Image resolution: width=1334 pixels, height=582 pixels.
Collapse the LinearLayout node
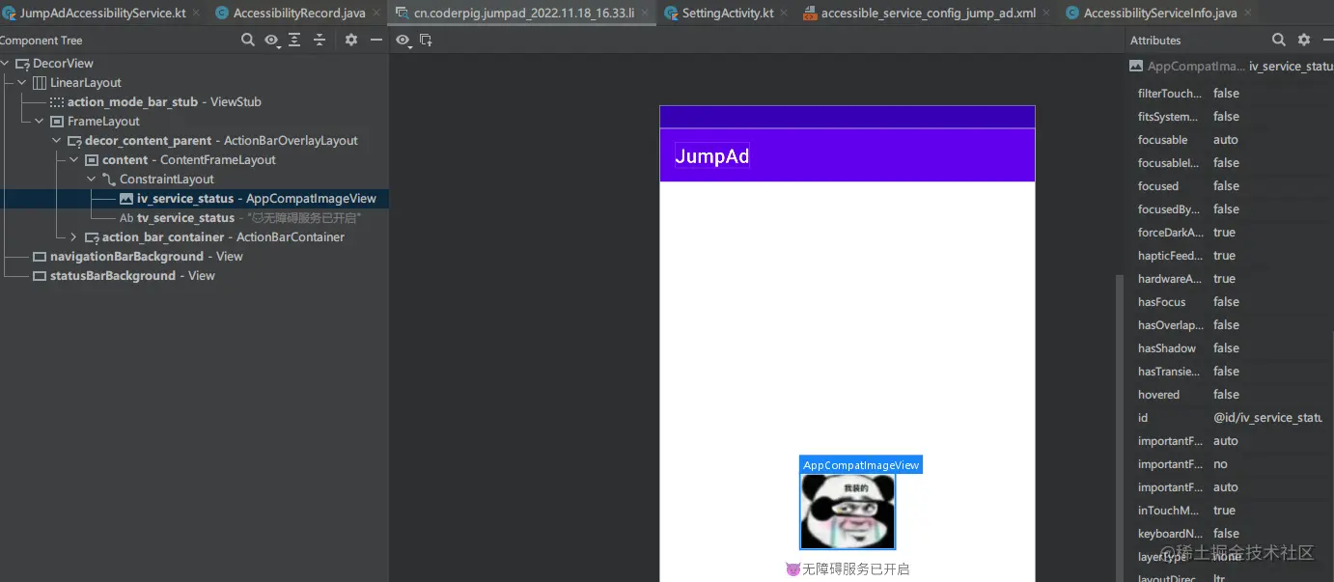(x=22, y=83)
